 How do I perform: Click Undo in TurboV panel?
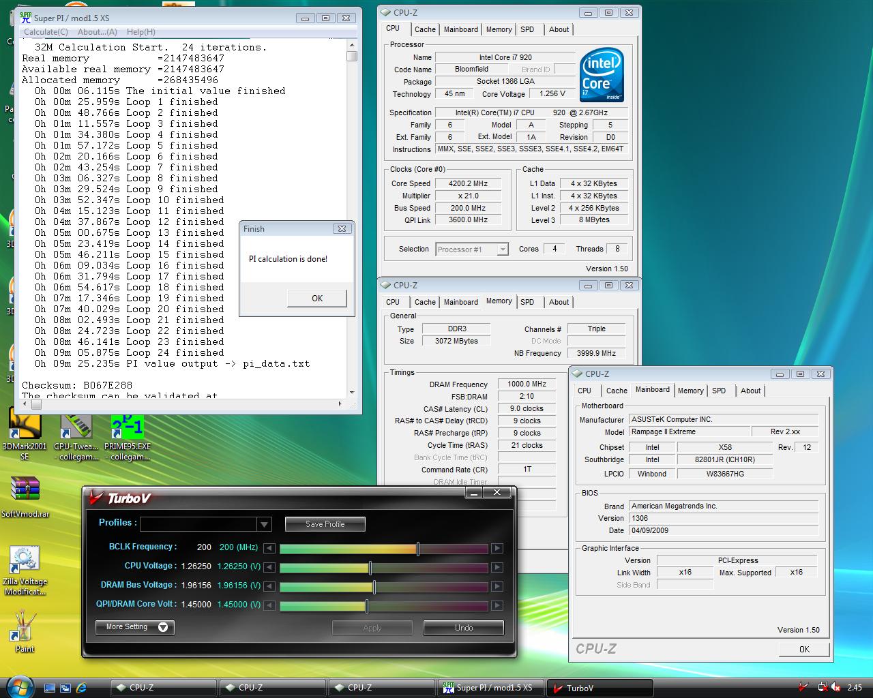point(463,628)
